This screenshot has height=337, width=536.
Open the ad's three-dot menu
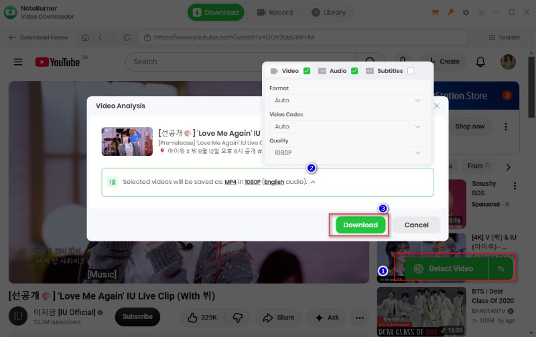pos(506,126)
